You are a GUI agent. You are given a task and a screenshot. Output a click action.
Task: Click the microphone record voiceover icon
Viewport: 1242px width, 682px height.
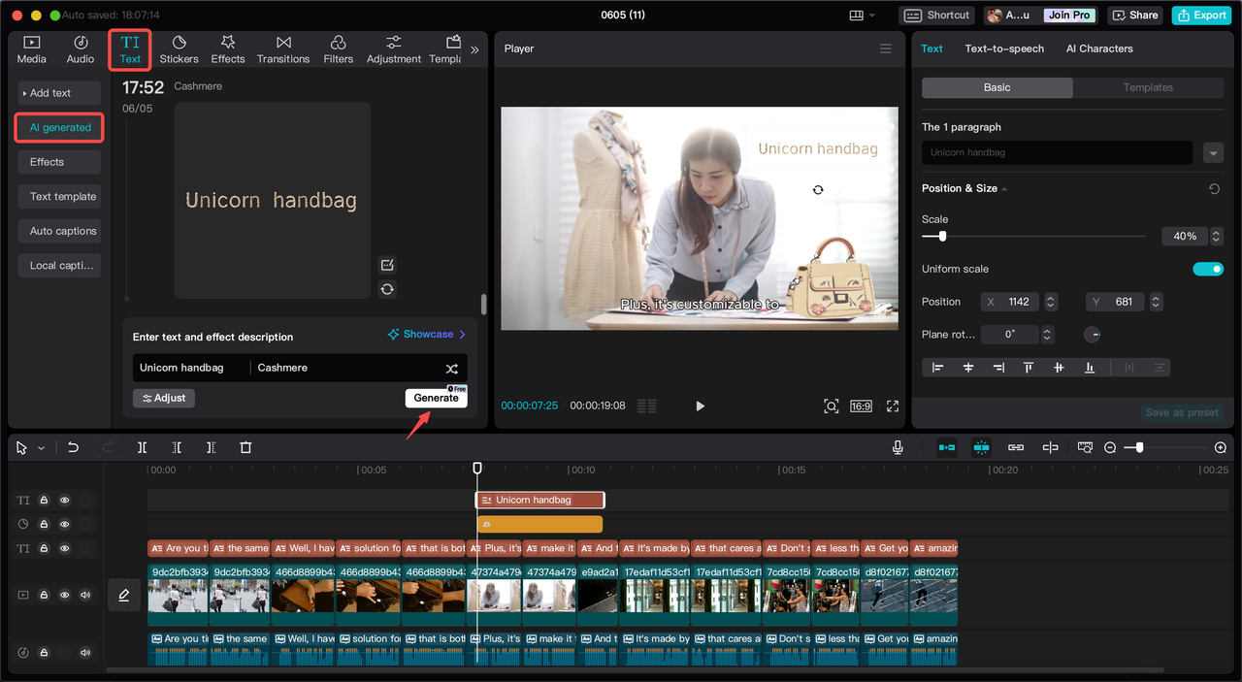(x=898, y=447)
